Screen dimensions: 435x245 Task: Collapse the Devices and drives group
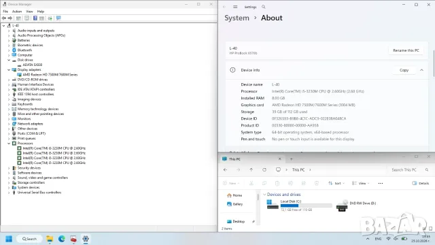click(x=264, y=195)
